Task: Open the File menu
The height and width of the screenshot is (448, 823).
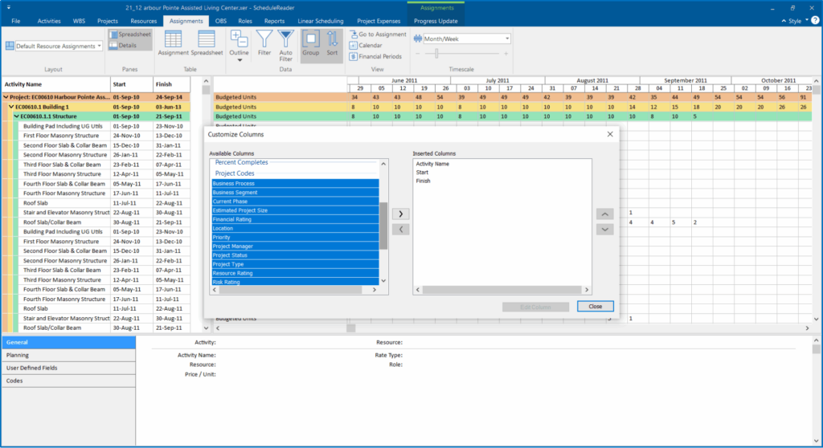Action: [x=16, y=21]
